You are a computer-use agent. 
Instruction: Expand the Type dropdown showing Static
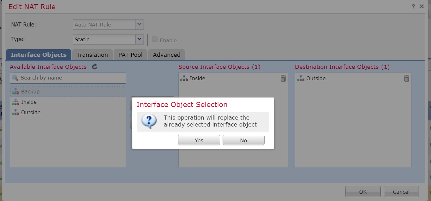140,39
